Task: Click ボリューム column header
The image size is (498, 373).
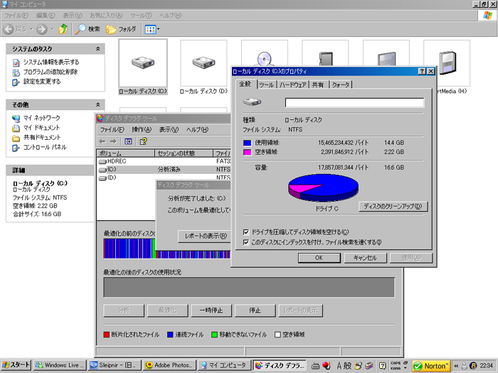Action: click(x=126, y=153)
